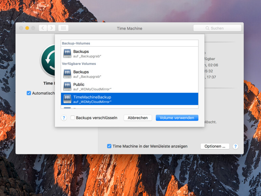Viewport: 261px width, 196px height.
Task: Select the TimeMachineBackup volume row
Action: point(130,99)
